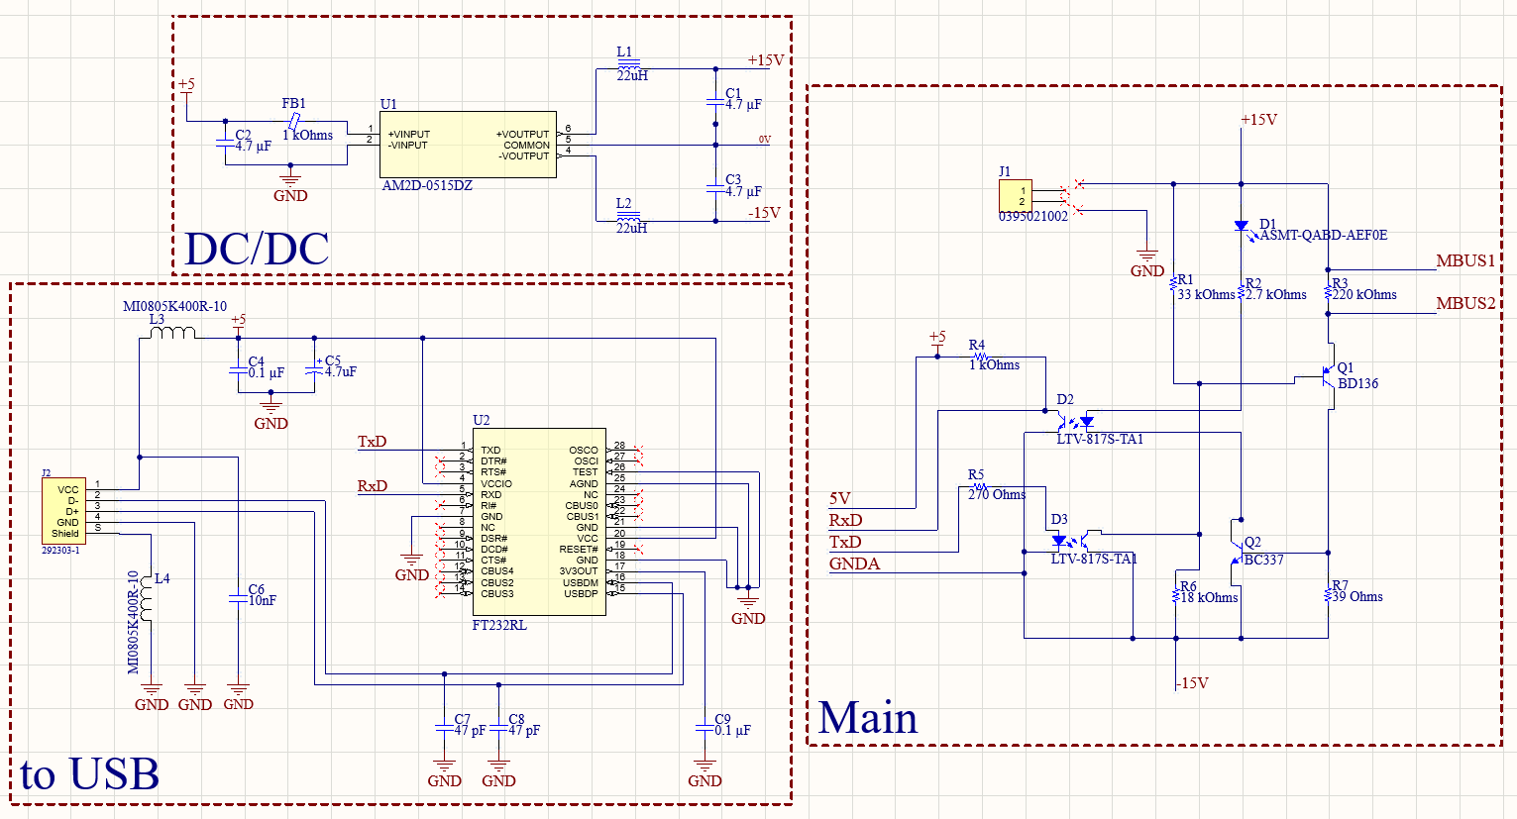Click the "BD136" part label
Screen dimensions: 1517x819
click(1357, 383)
